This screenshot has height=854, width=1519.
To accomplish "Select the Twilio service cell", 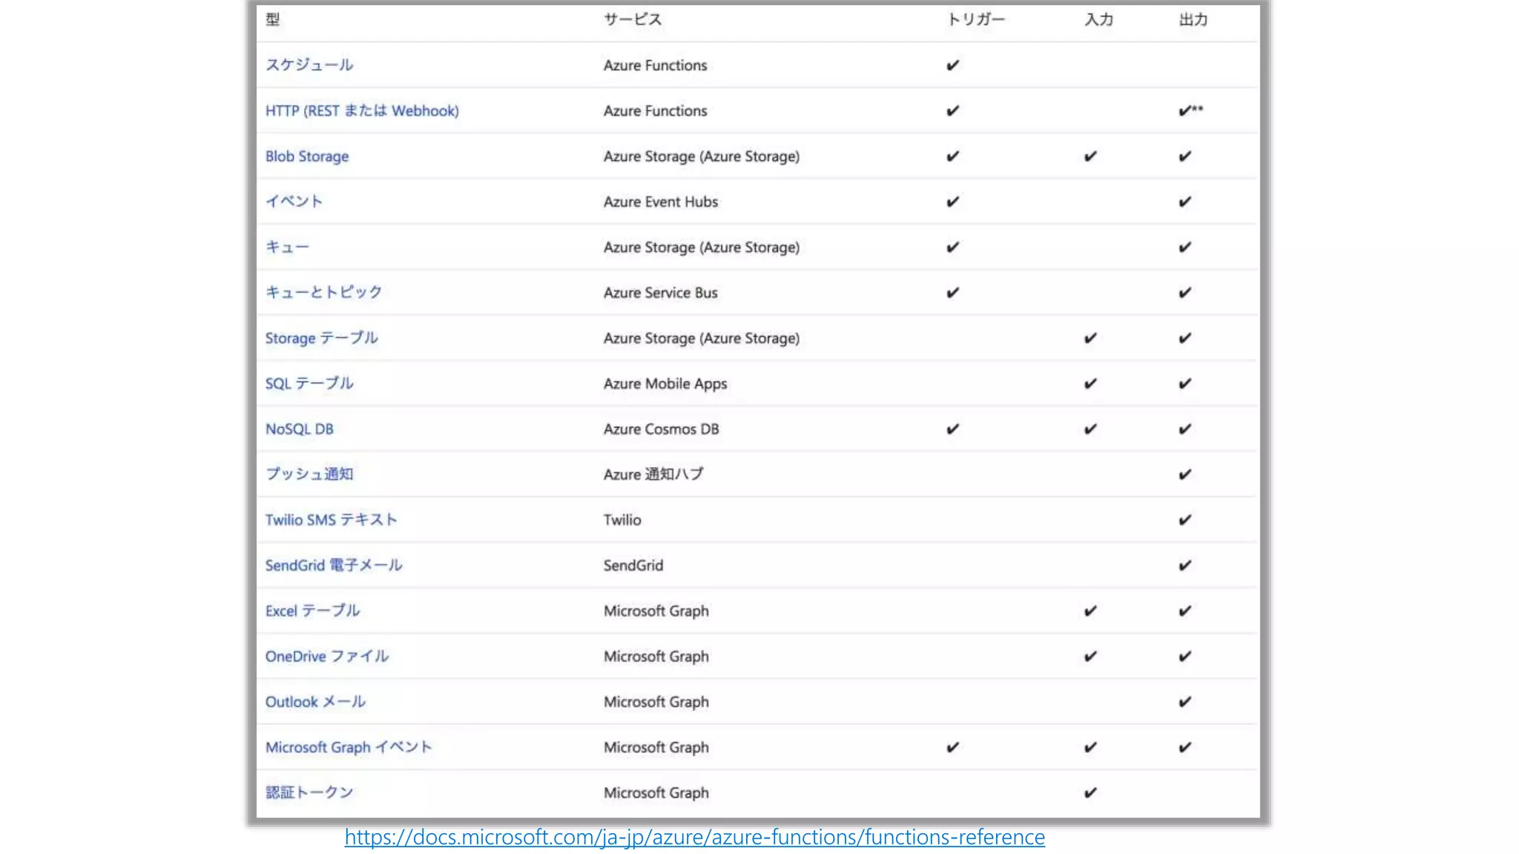I will point(622,520).
